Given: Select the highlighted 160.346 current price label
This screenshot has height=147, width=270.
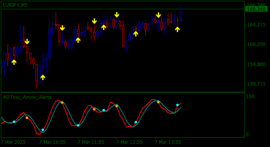Looking at the screenshot, I should [256, 9].
